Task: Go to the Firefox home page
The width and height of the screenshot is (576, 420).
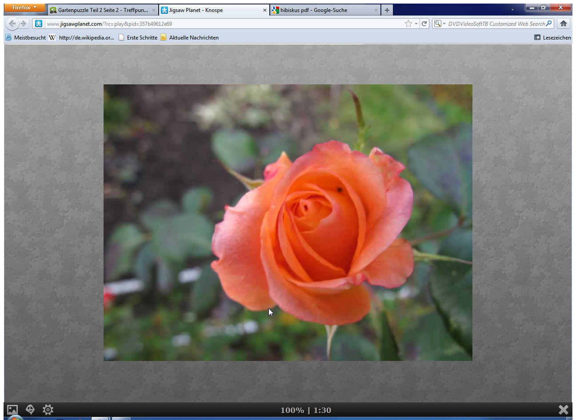Action: pos(564,24)
